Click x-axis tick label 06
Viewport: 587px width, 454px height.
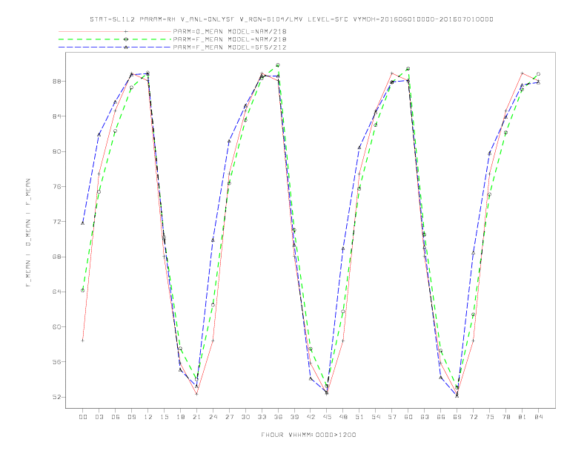(116, 417)
